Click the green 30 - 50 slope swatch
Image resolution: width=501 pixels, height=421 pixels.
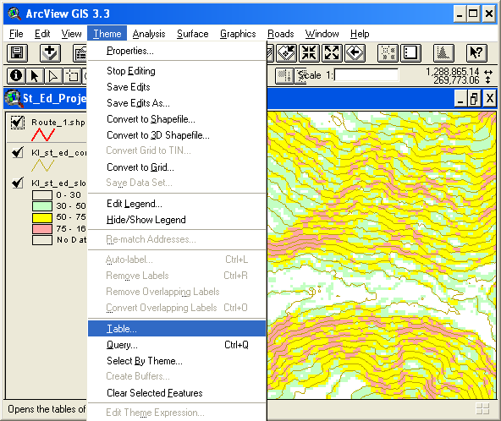click(x=42, y=206)
